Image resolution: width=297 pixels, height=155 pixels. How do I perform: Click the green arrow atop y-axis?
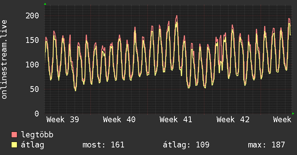tap(45, 4)
